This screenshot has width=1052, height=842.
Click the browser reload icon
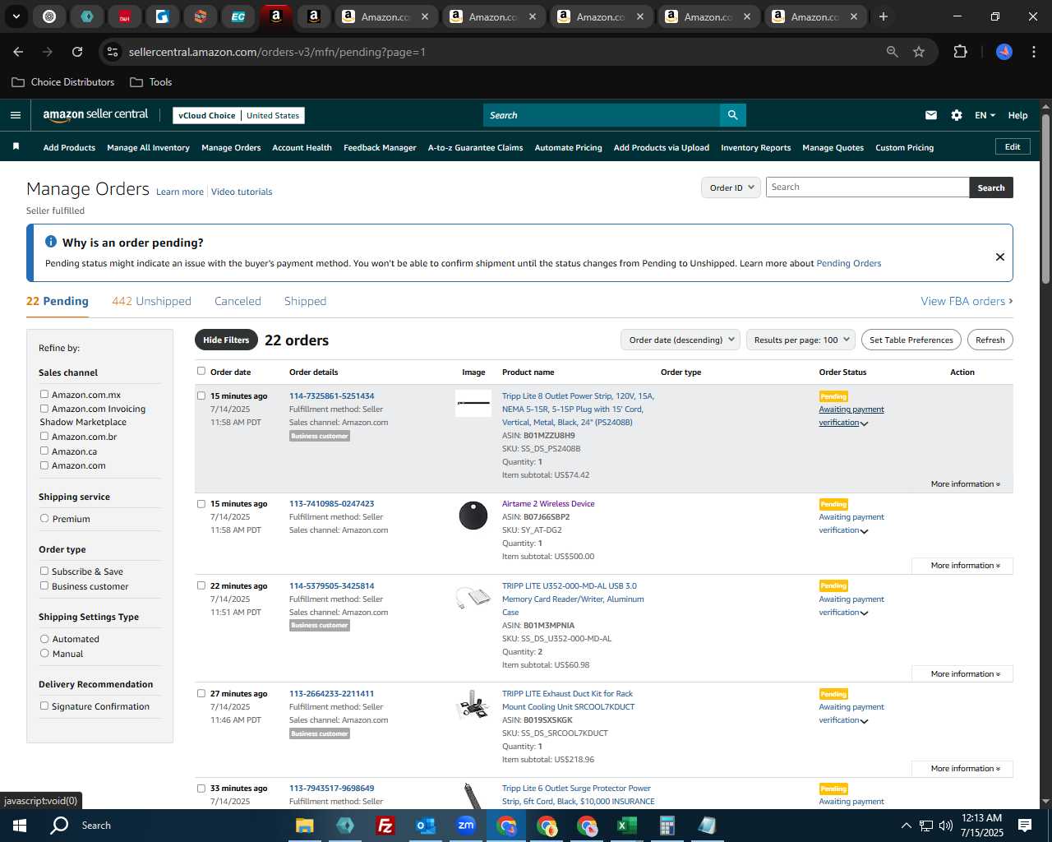(x=77, y=52)
